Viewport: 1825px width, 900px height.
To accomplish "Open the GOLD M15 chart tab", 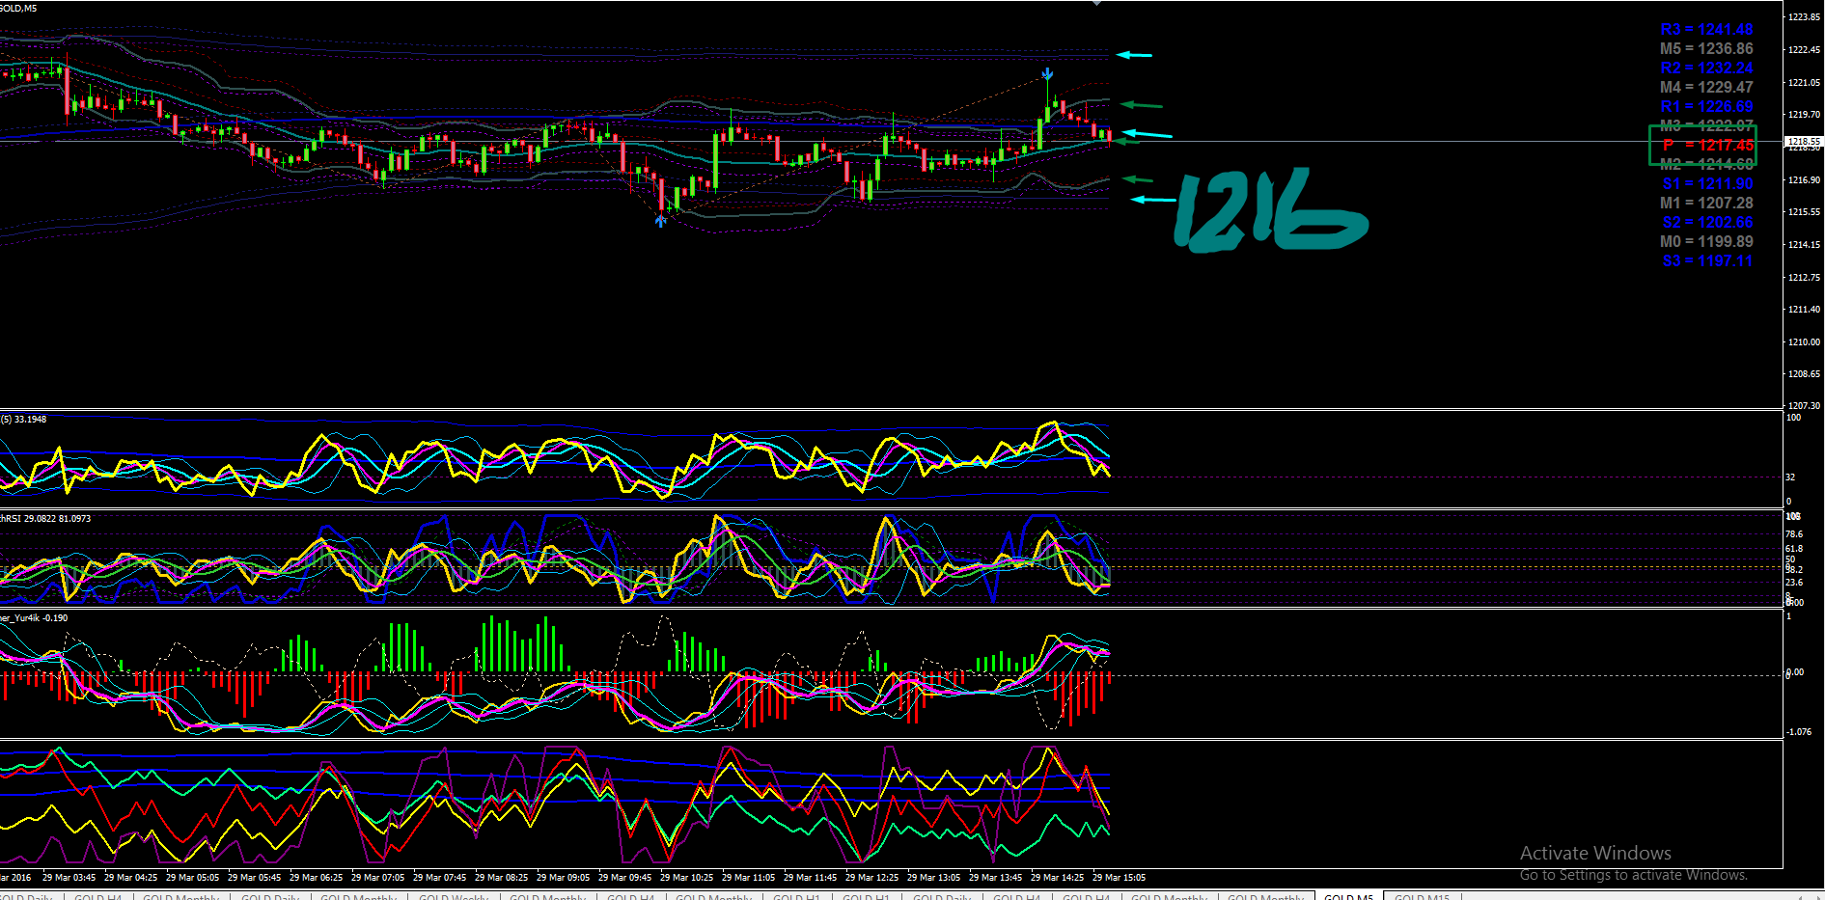I will click(x=1422, y=897).
